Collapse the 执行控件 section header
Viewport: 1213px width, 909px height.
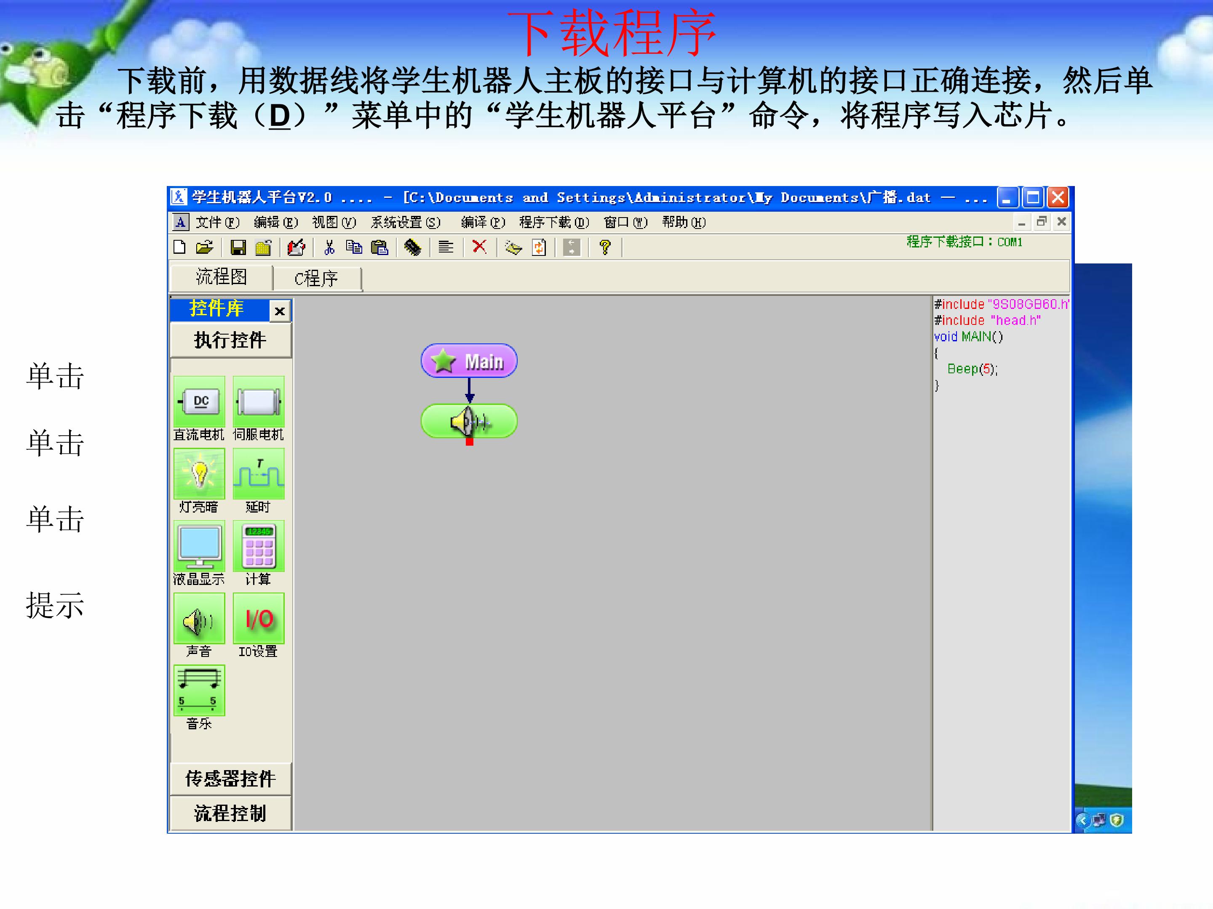(x=230, y=340)
